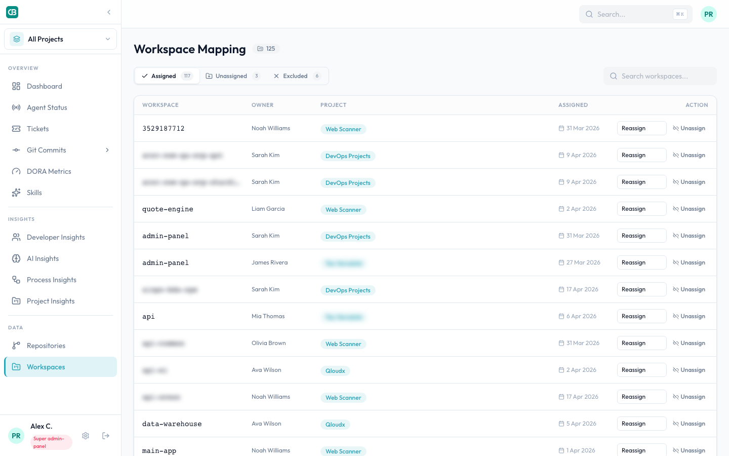Screen dimensions: 729x456
Task: Unassign the data-warehouse workspace
Action: [689, 424]
